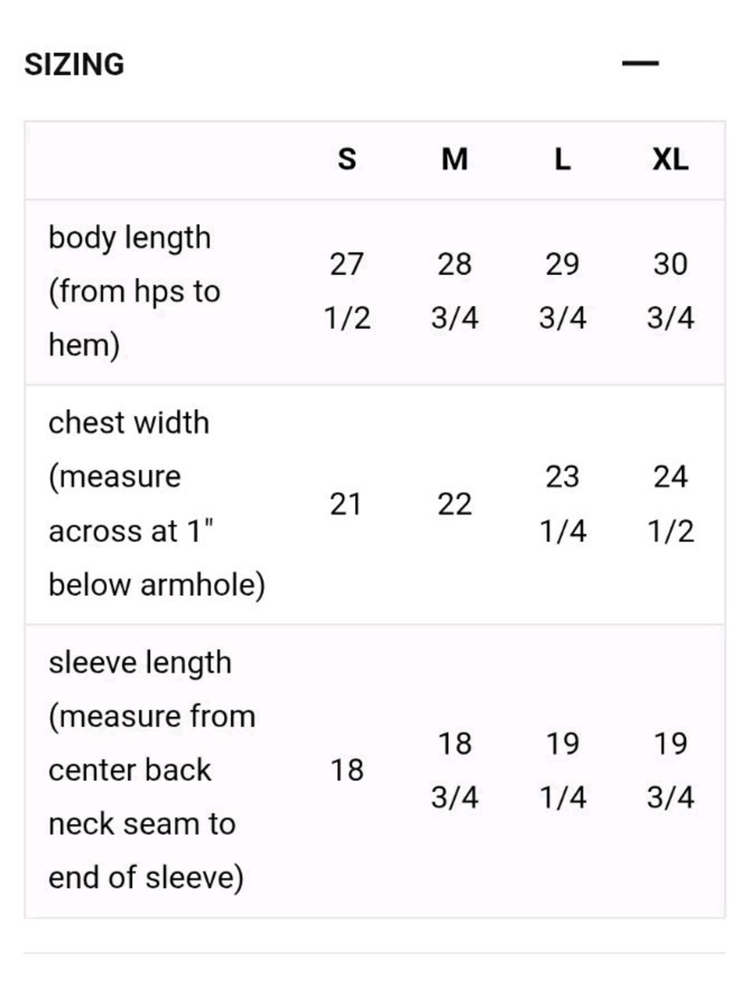Select the M size column header
Screen dimensions: 740x987
[x=454, y=159]
